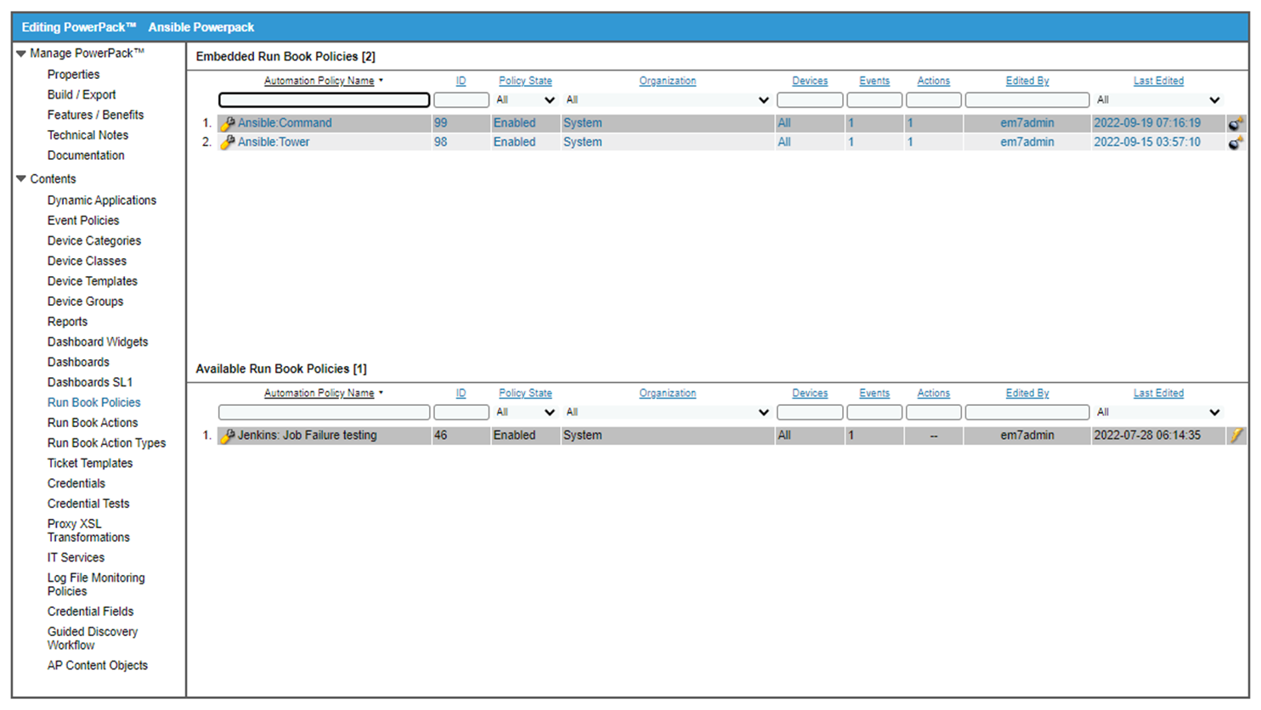Open Device Categories

[x=94, y=241]
